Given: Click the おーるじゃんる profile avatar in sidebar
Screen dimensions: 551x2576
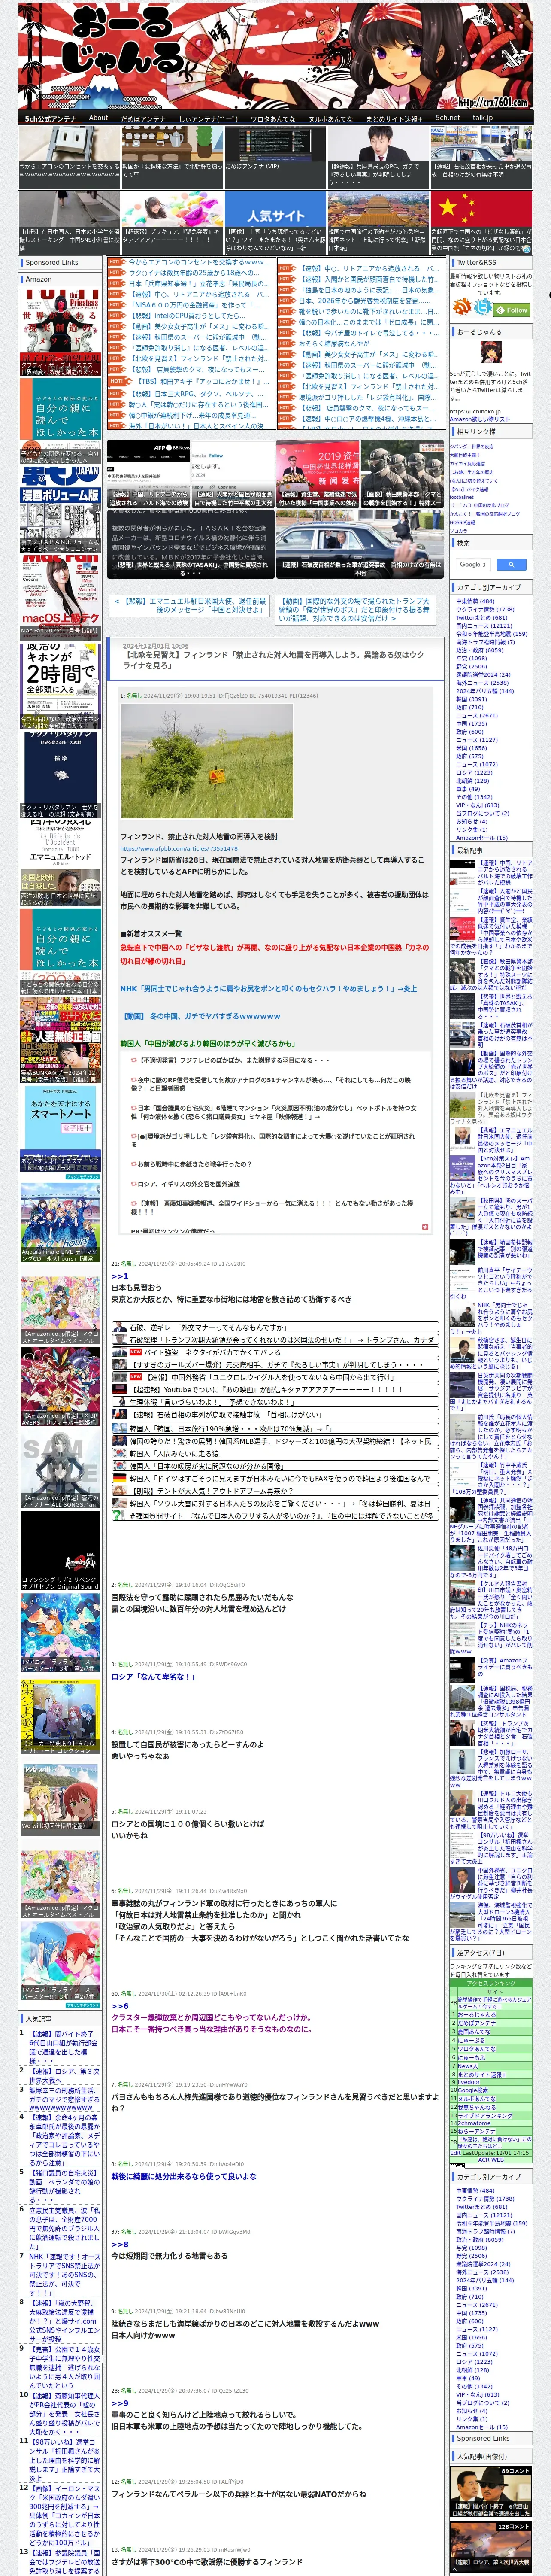Looking at the screenshot, I should (x=490, y=353).
